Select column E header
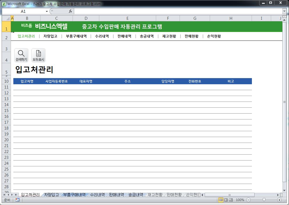The width and height of the screenshot is (289, 205). click(128, 18)
